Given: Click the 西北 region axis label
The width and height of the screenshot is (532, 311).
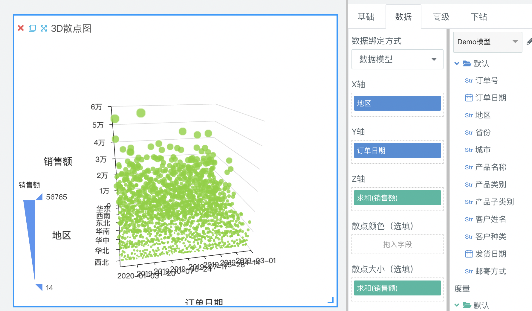Looking at the screenshot, I should pyautogui.click(x=102, y=262).
